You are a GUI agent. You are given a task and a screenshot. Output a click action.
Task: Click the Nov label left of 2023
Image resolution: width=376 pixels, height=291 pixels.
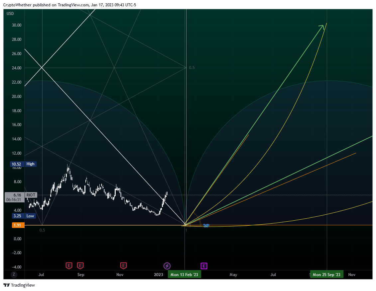(x=120, y=274)
